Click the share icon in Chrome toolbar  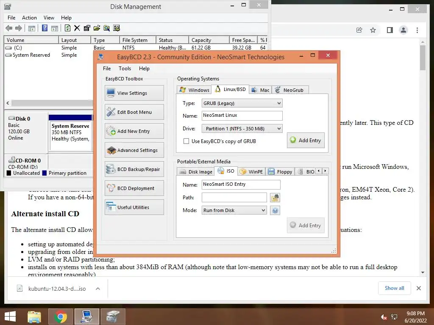[x=359, y=30]
